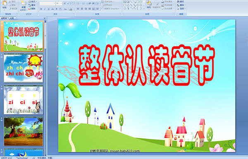Viewport: 248px width, 159px height.
Task: Toggle underline formatting
Action: [x=49, y=9]
